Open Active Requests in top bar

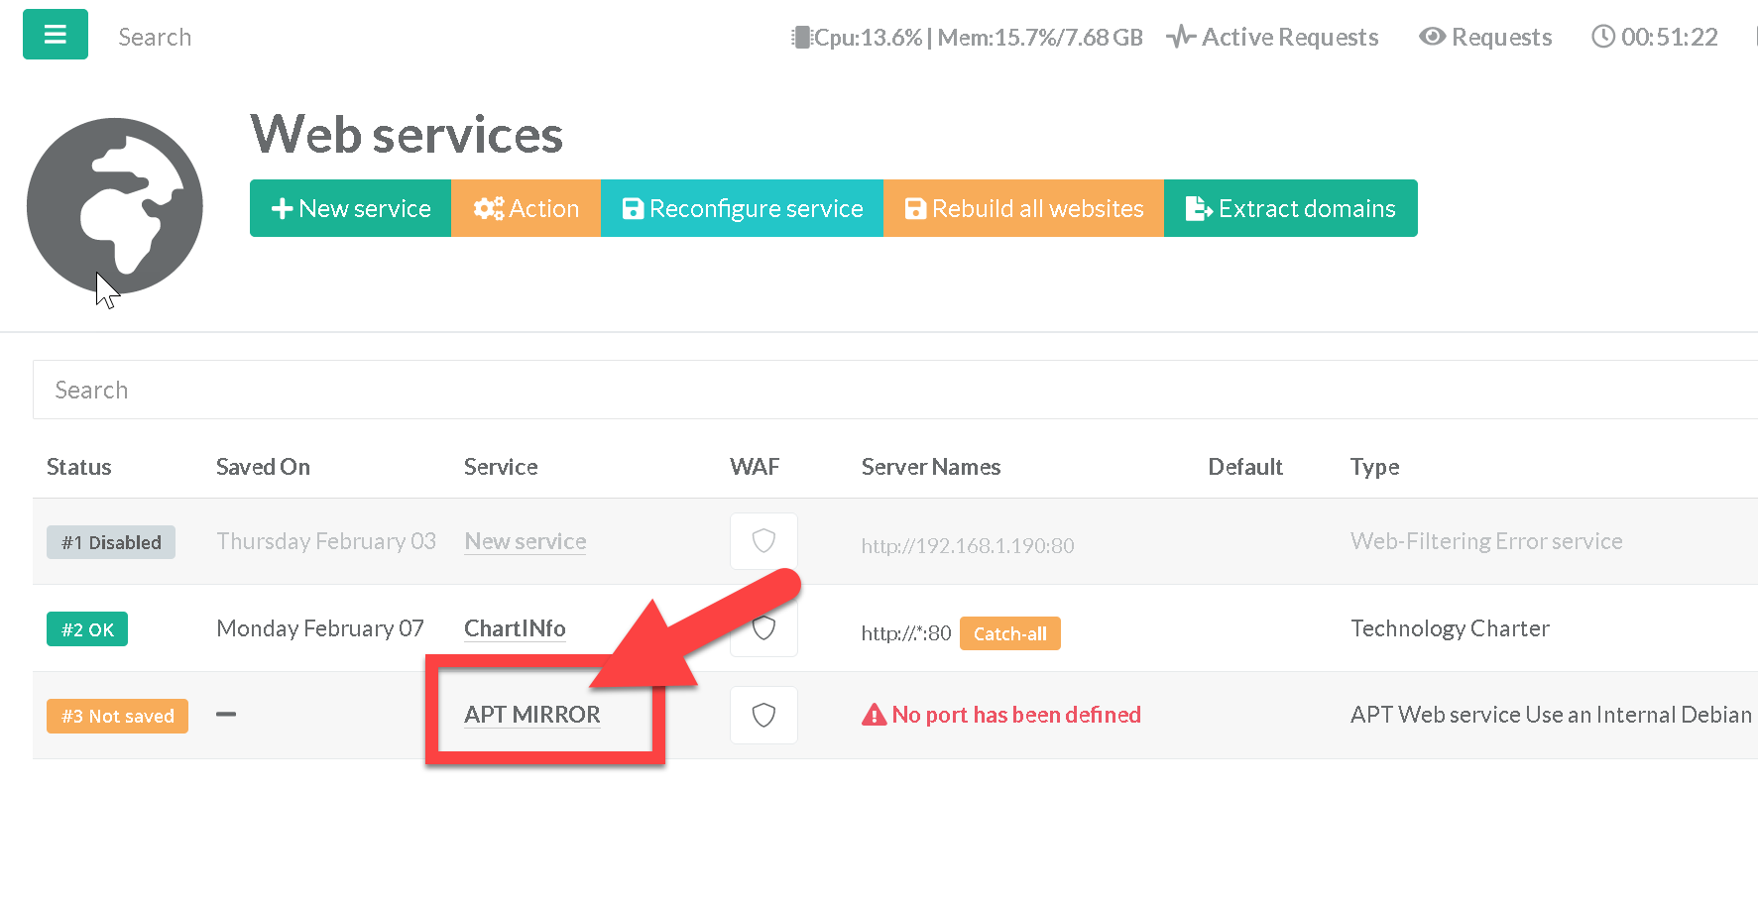pos(1272,38)
